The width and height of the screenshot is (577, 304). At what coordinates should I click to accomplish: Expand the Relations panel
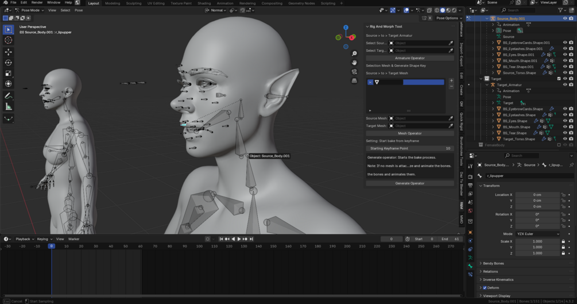(x=490, y=272)
